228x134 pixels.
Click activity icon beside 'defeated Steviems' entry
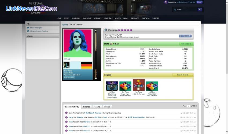66,122
